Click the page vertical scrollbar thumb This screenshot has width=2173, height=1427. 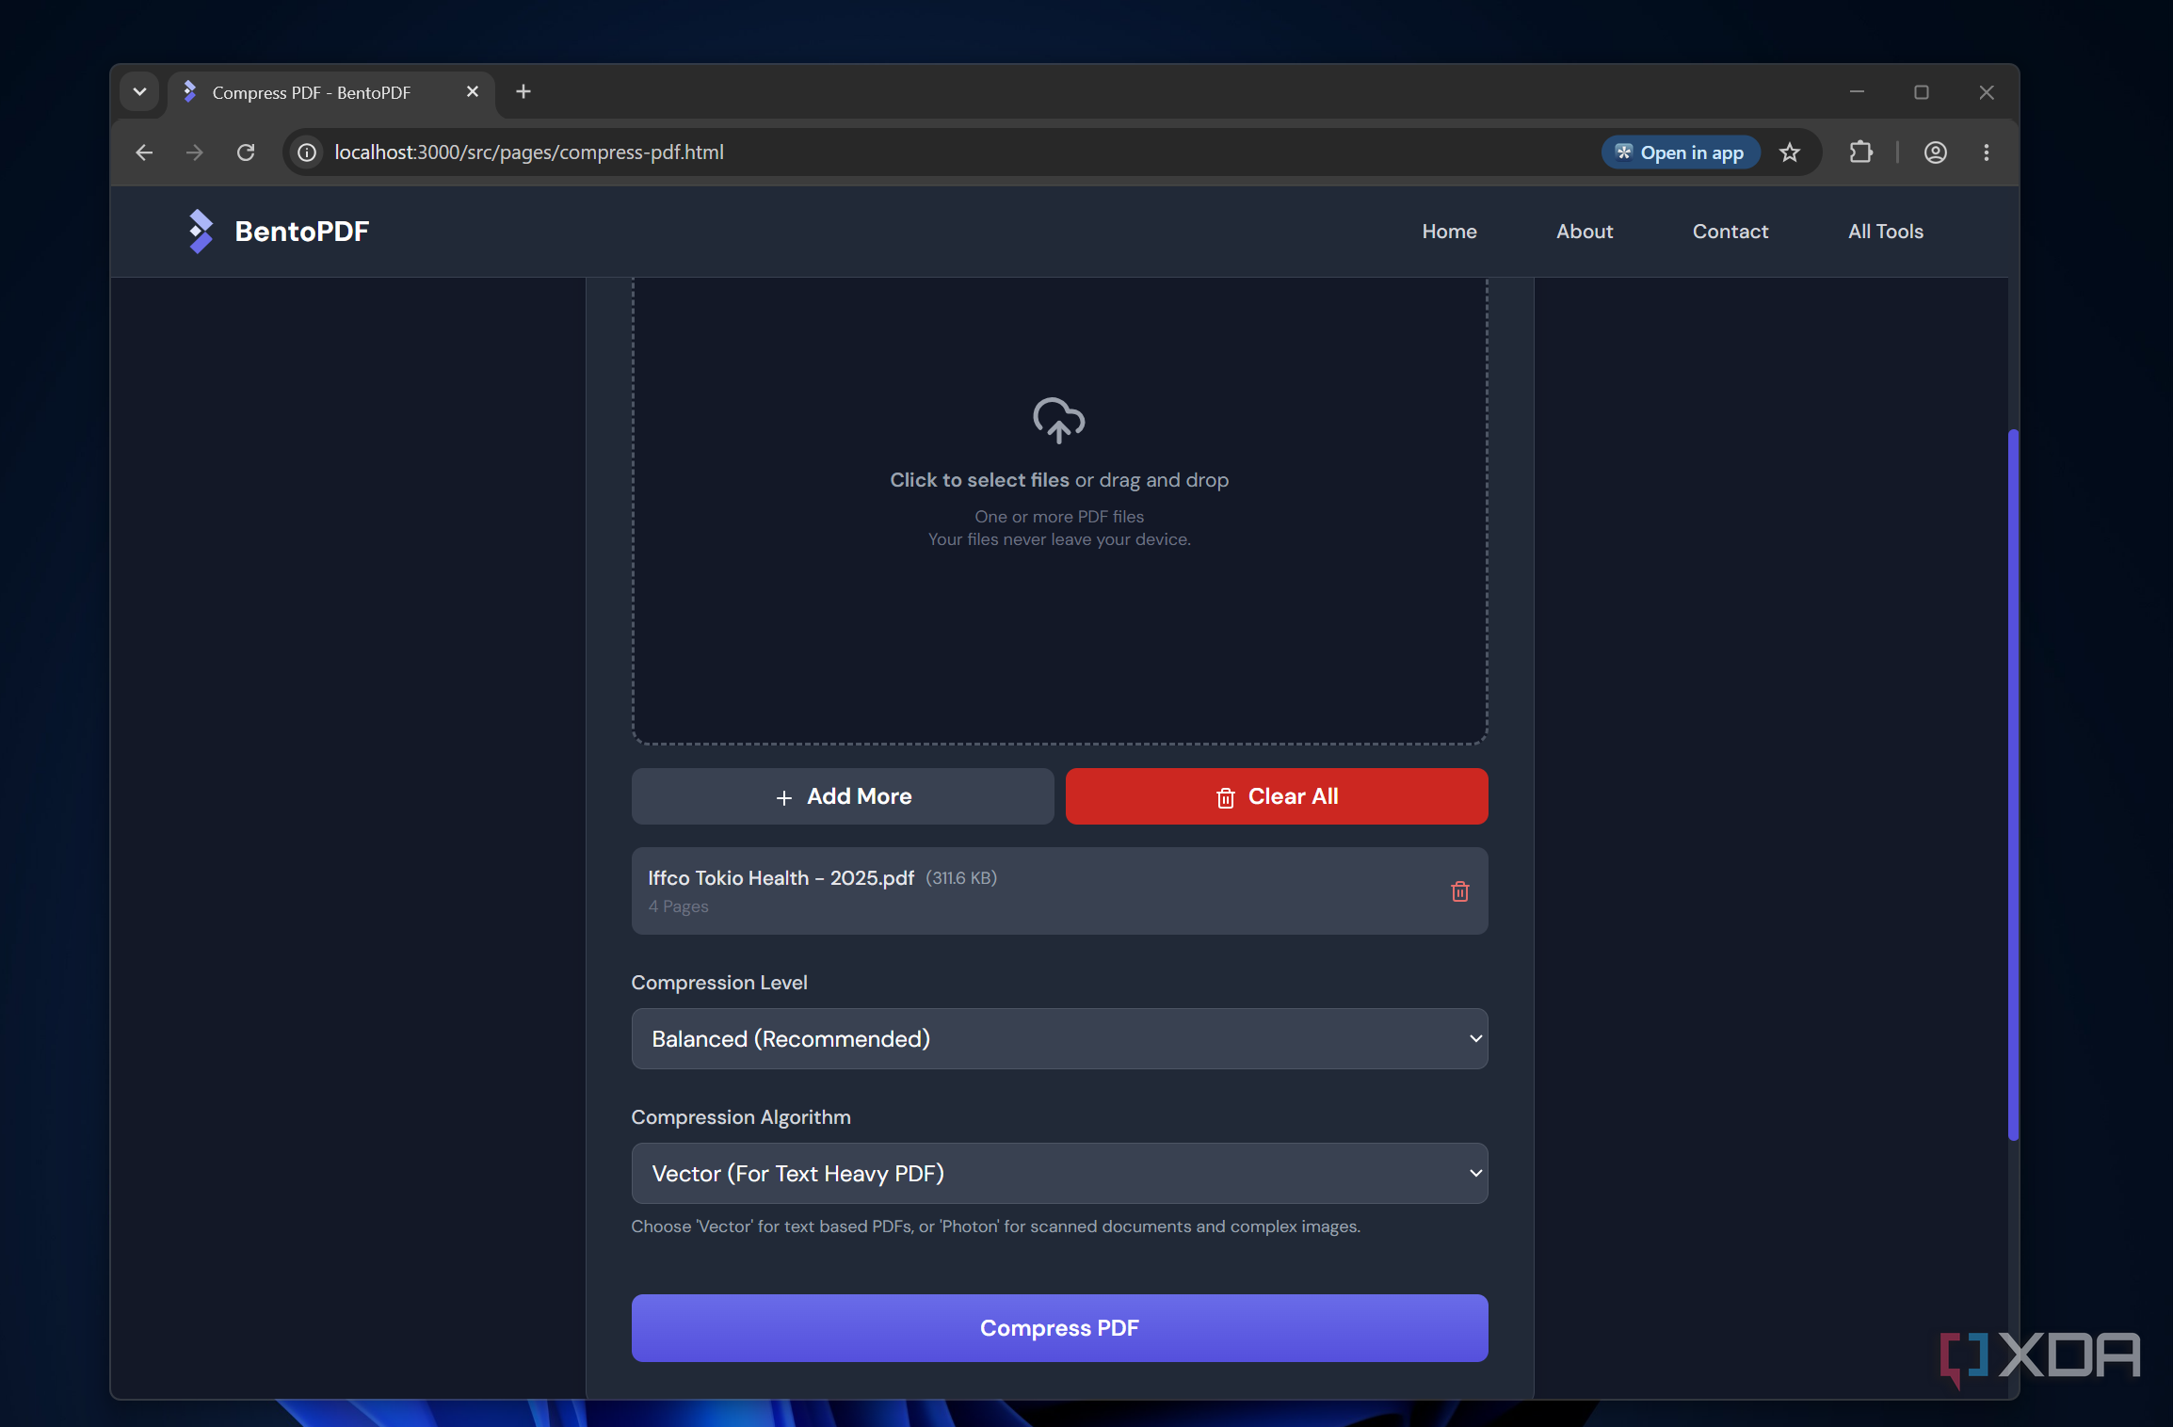point(2013,785)
